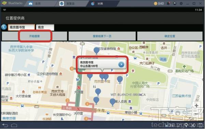
Task: Click the 大行宫 metro icon on the green line
Action: tap(79, 87)
